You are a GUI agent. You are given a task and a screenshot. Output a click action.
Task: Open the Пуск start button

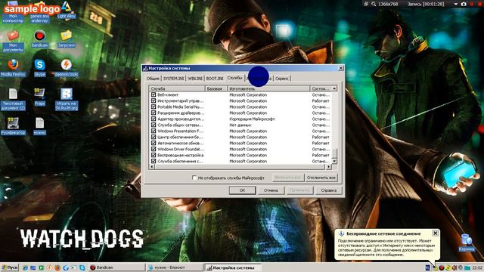point(10,267)
